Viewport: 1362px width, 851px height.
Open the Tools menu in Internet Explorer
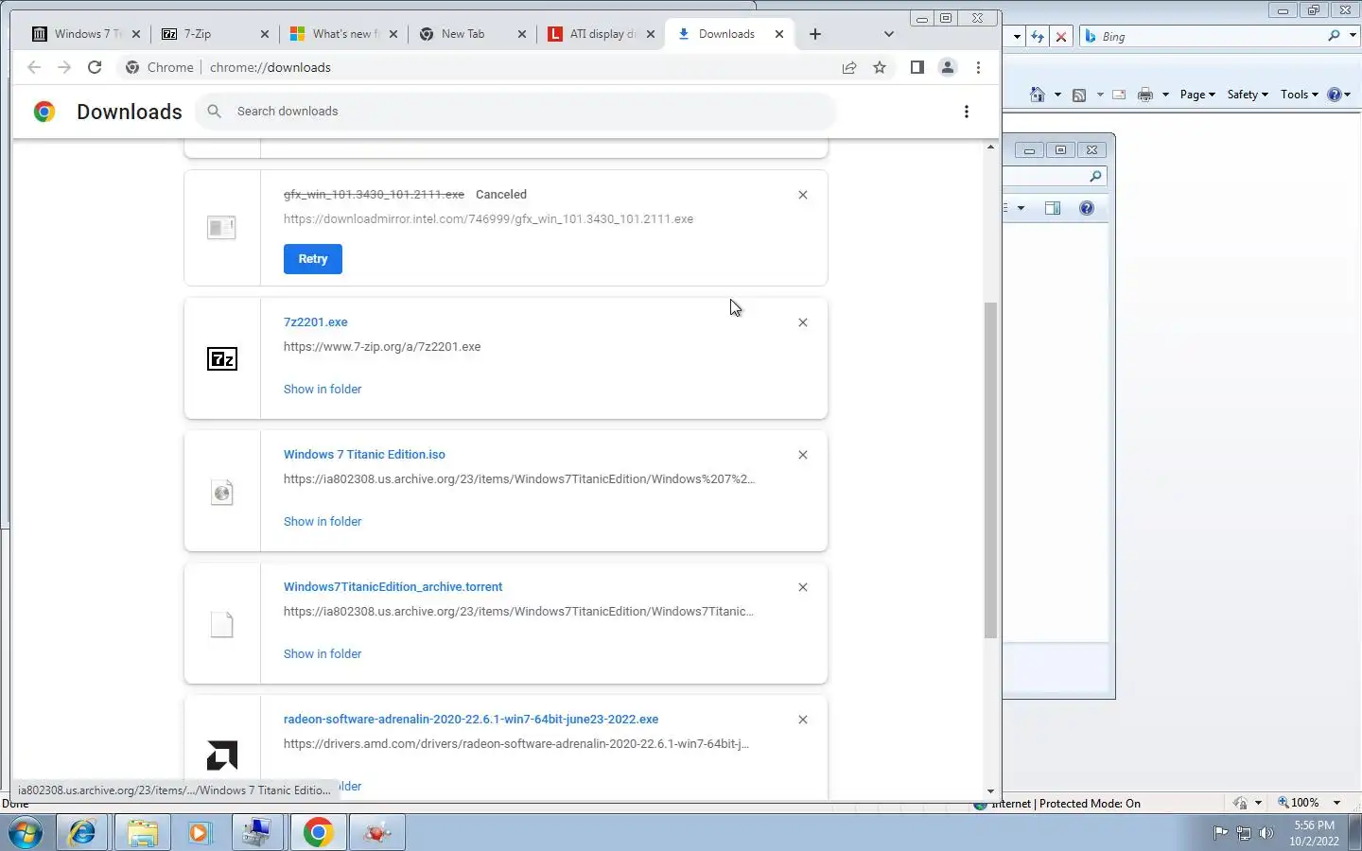pyautogui.click(x=1300, y=95)
